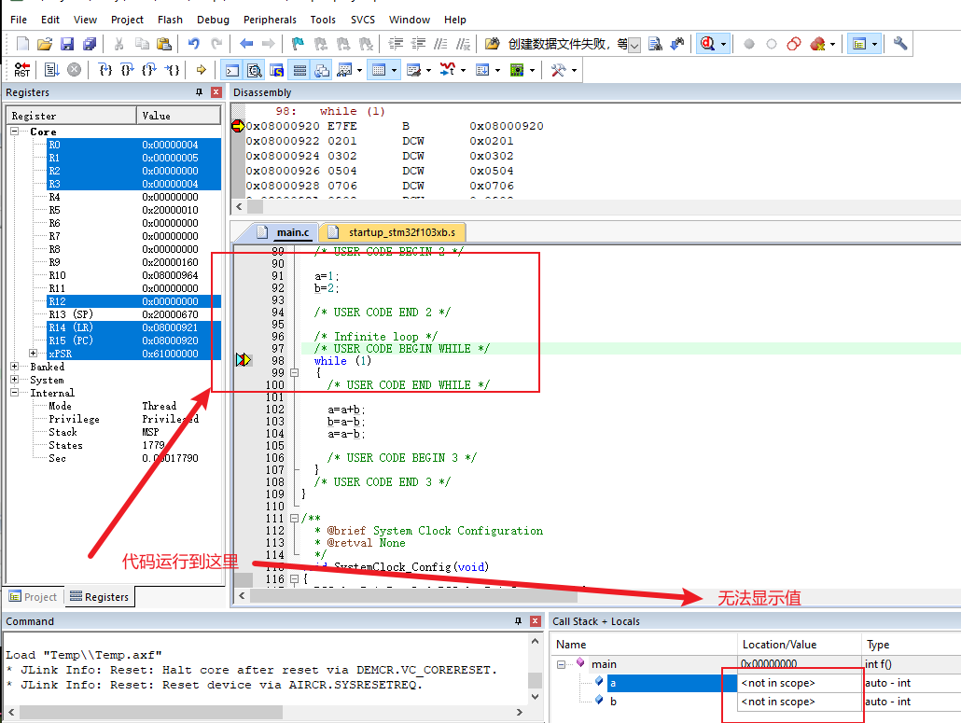Open the Analysis windows dropdown arrow

coord(463,71)
